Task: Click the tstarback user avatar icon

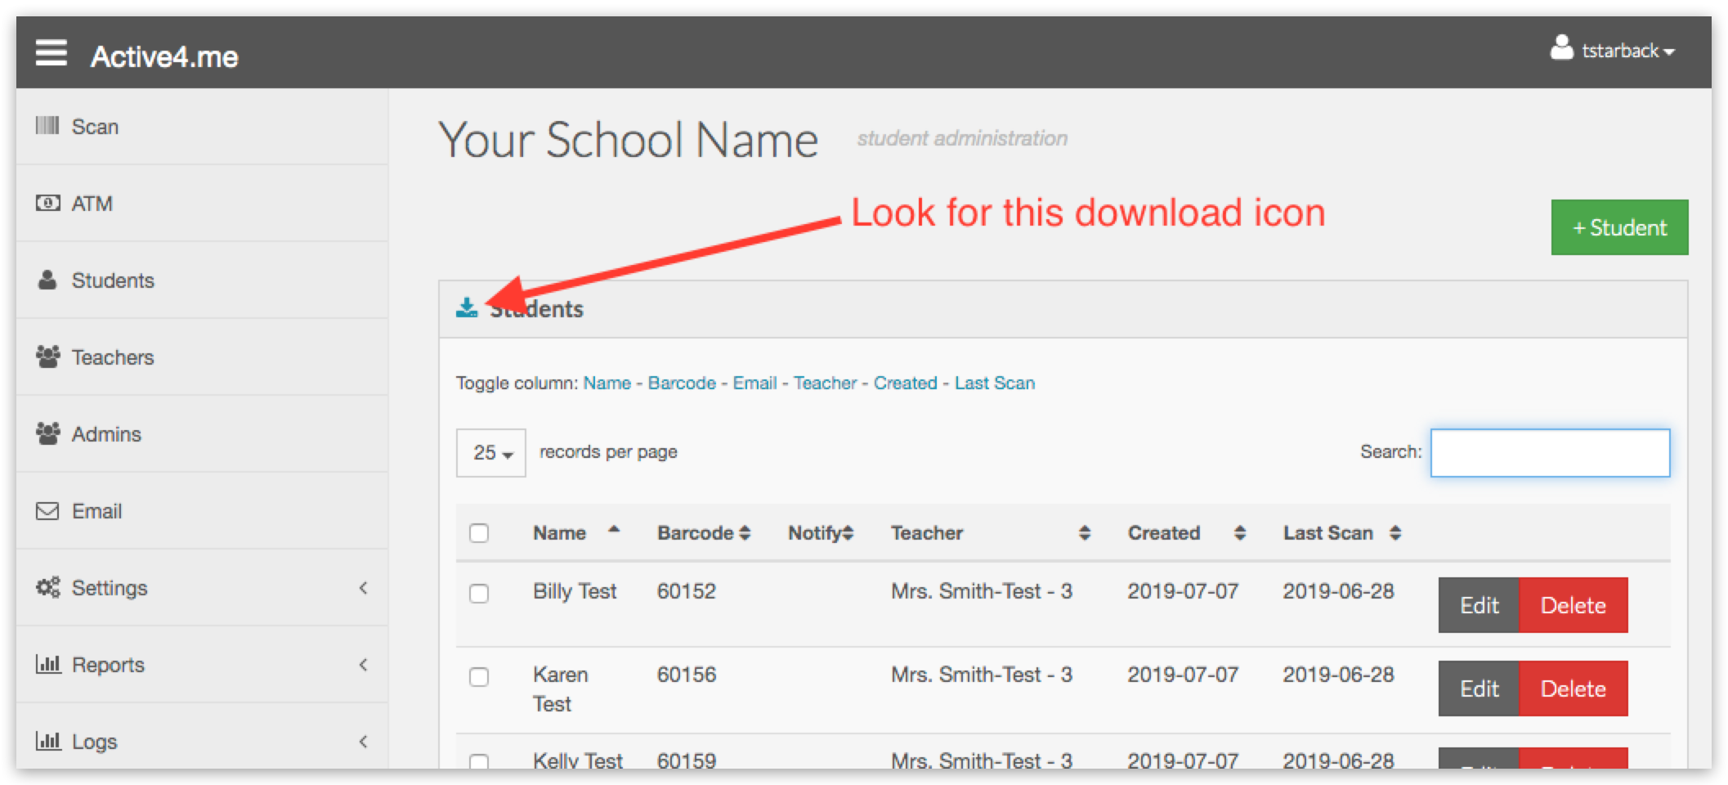Action: point(1562,47)
